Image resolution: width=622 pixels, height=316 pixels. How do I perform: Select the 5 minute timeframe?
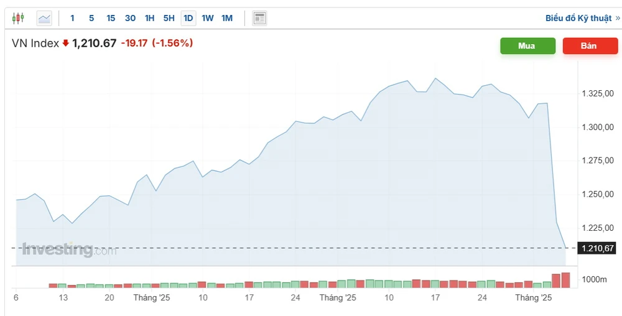(x=91, y=18)
